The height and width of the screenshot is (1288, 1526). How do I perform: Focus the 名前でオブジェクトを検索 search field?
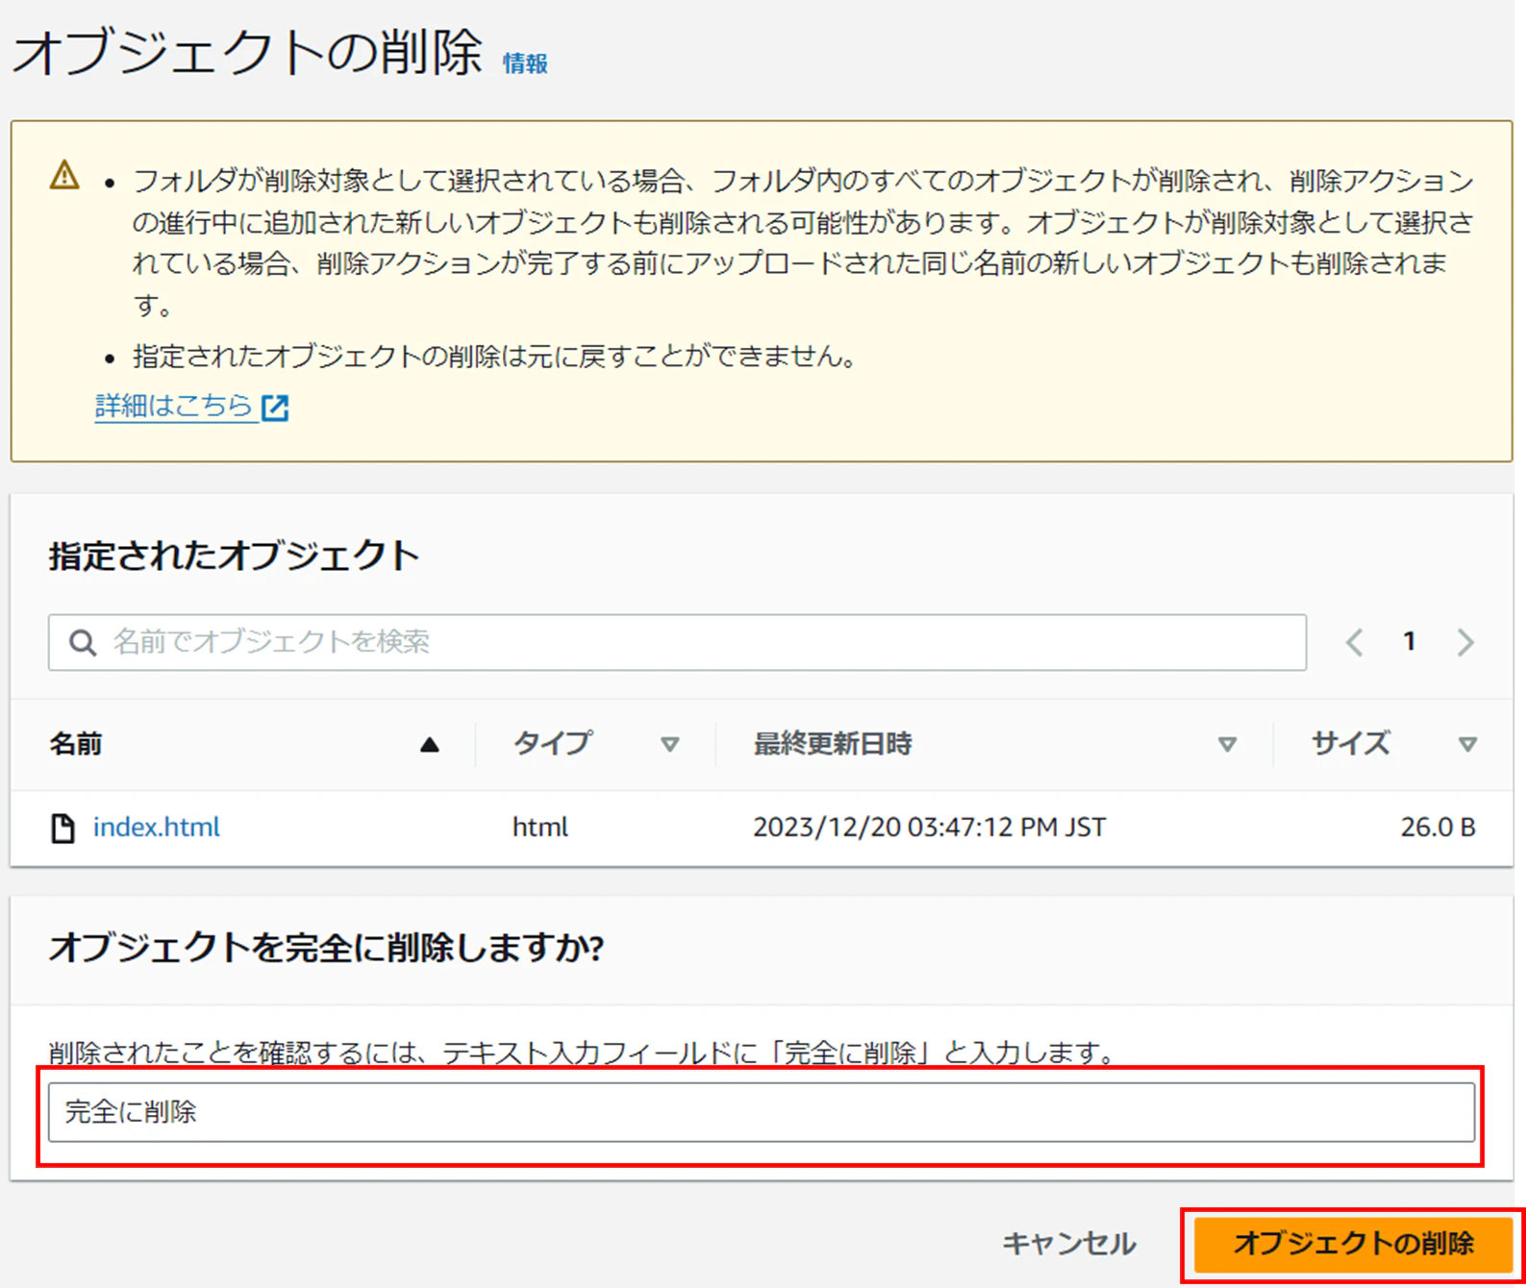click(x=677, y=642)
